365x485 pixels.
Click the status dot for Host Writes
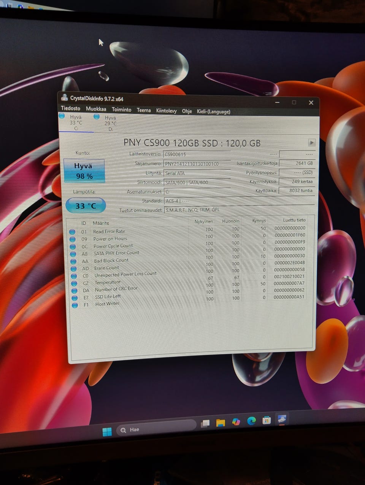75,305
